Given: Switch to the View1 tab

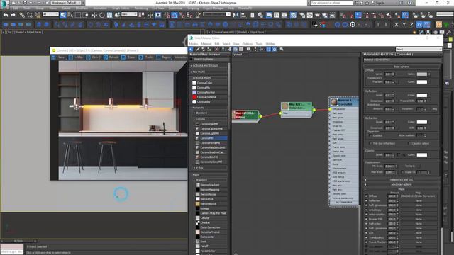Looking at the screenshot, I should [x=238, y=55].
